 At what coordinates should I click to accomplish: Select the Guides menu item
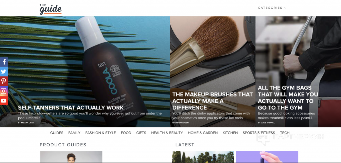coord(57,133)
